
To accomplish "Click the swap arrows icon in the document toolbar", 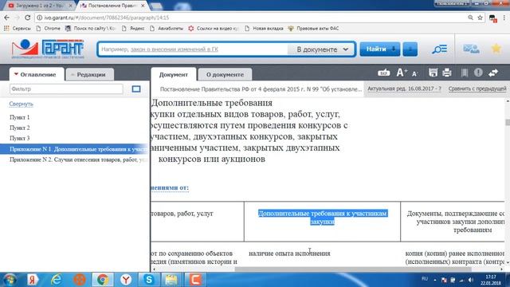I will (493, 73).
